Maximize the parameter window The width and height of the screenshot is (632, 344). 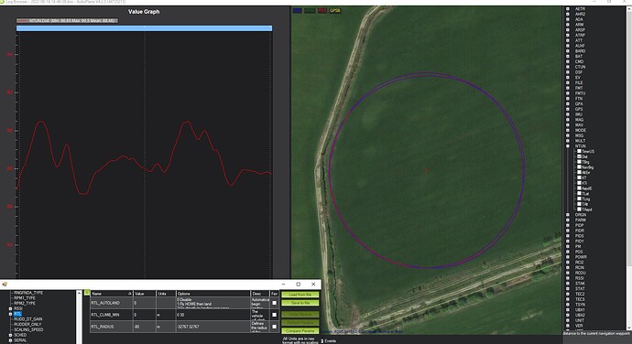tap(298, 284)
